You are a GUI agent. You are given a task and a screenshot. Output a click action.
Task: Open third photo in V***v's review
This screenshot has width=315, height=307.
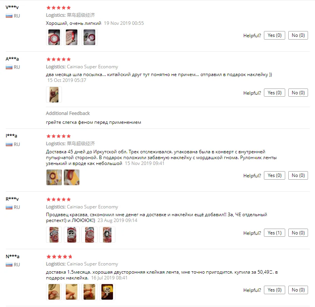point(89,37)
